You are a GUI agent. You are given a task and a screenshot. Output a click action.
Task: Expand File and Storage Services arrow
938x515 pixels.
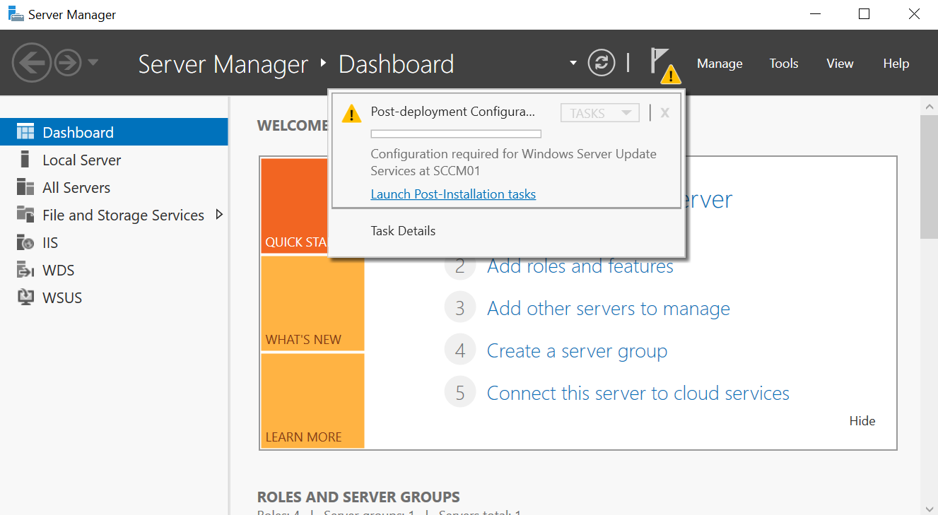tap(219, 214)
